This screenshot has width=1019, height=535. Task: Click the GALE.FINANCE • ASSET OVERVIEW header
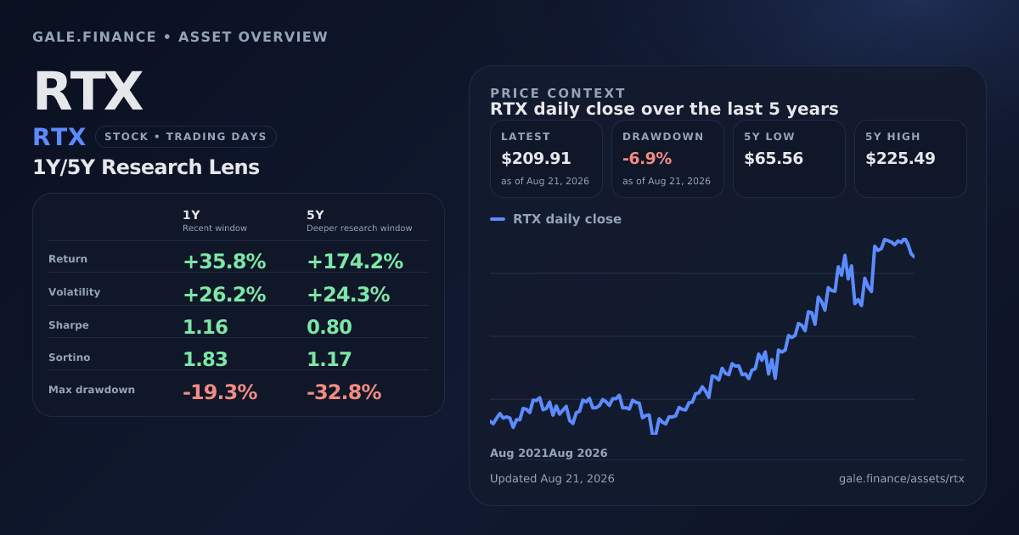[180, 37]
